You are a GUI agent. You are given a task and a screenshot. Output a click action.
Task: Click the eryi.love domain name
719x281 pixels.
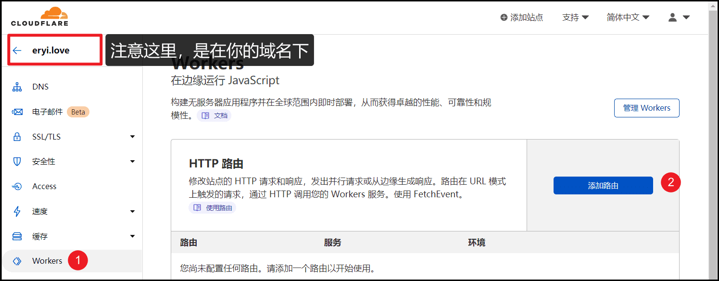pos(51,51)
